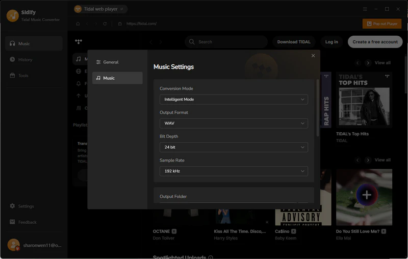Click the round plus add button
This screenshot has height=259, width=408.
point(367,195)
